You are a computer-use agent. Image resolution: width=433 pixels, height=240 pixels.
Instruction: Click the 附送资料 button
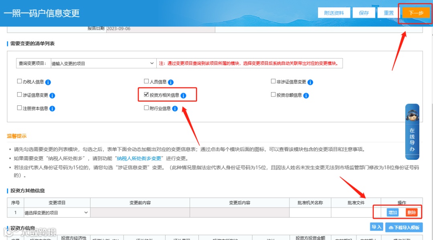(334, 13)
